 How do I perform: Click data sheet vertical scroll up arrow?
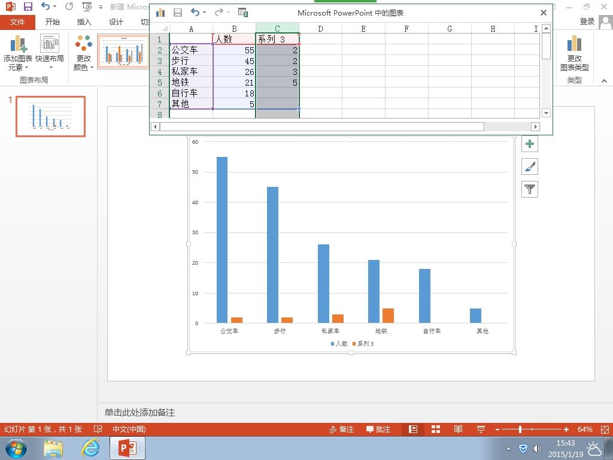point(547,28)
